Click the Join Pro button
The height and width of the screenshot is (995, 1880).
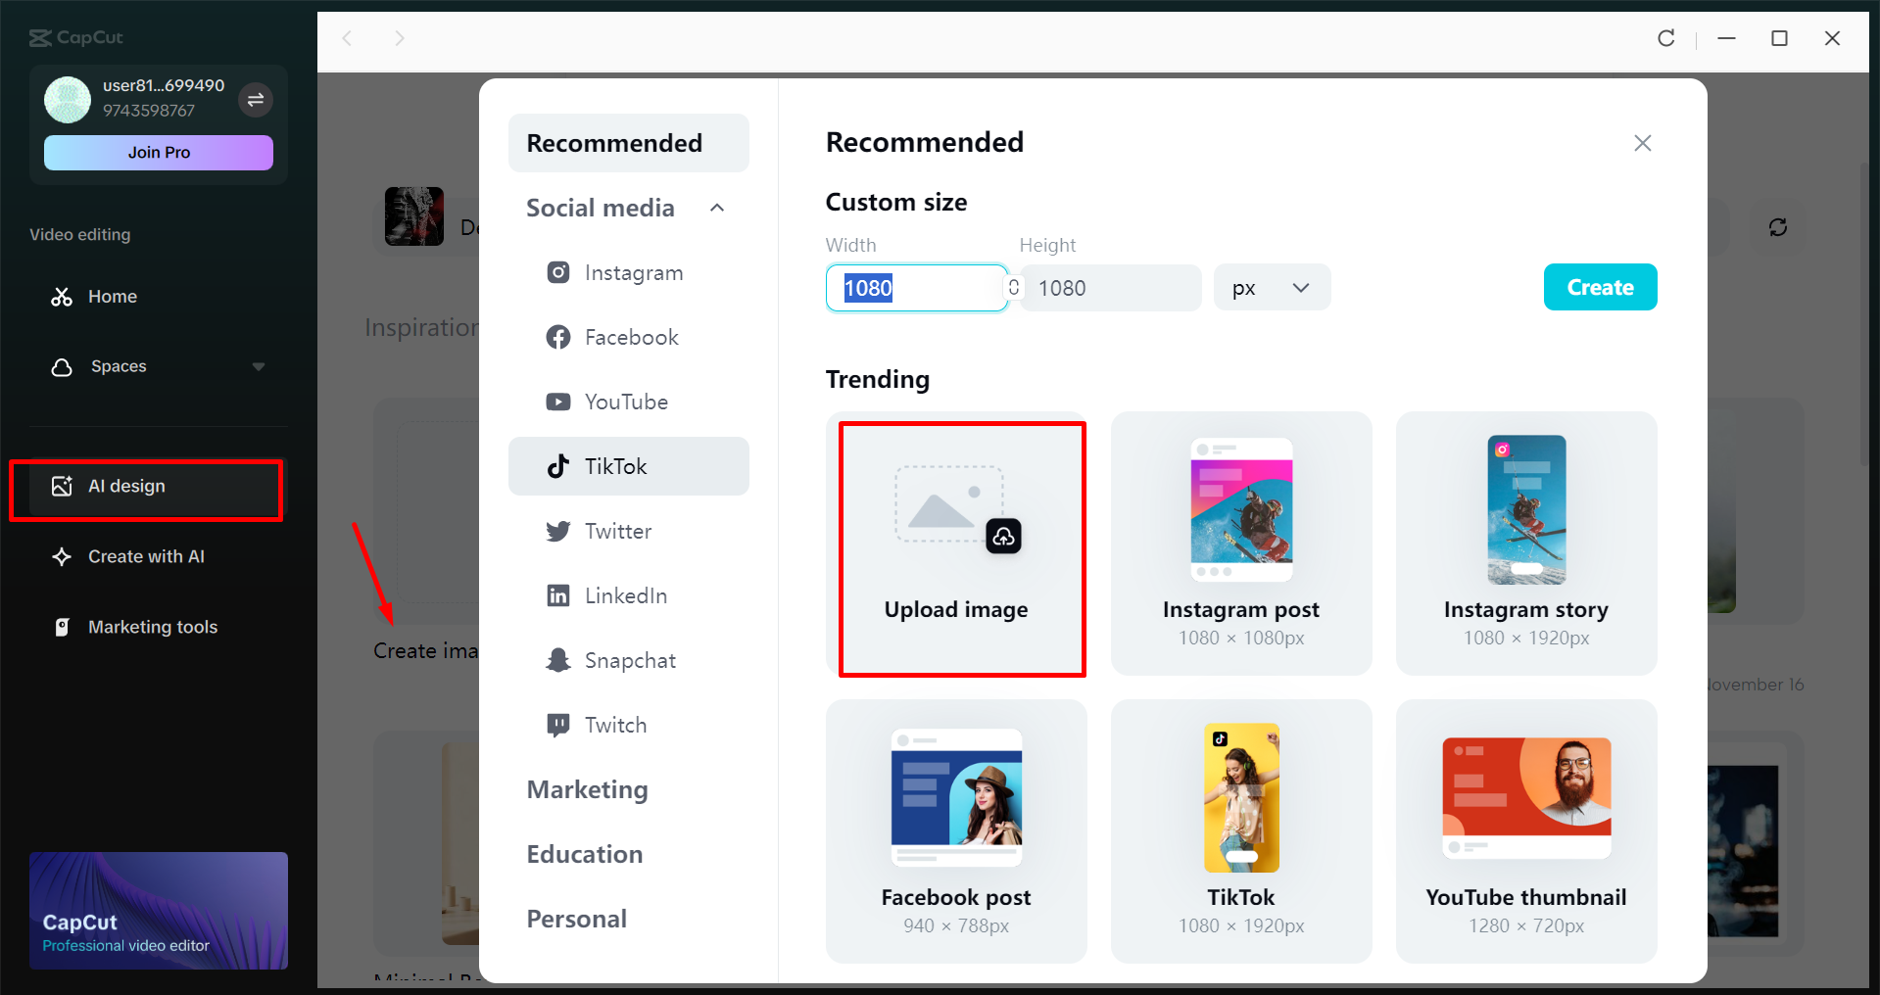(x=158, y=152)
